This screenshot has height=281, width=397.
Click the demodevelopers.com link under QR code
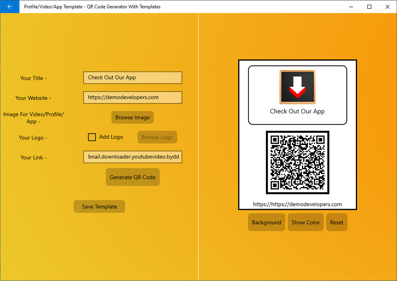point(297,204)
